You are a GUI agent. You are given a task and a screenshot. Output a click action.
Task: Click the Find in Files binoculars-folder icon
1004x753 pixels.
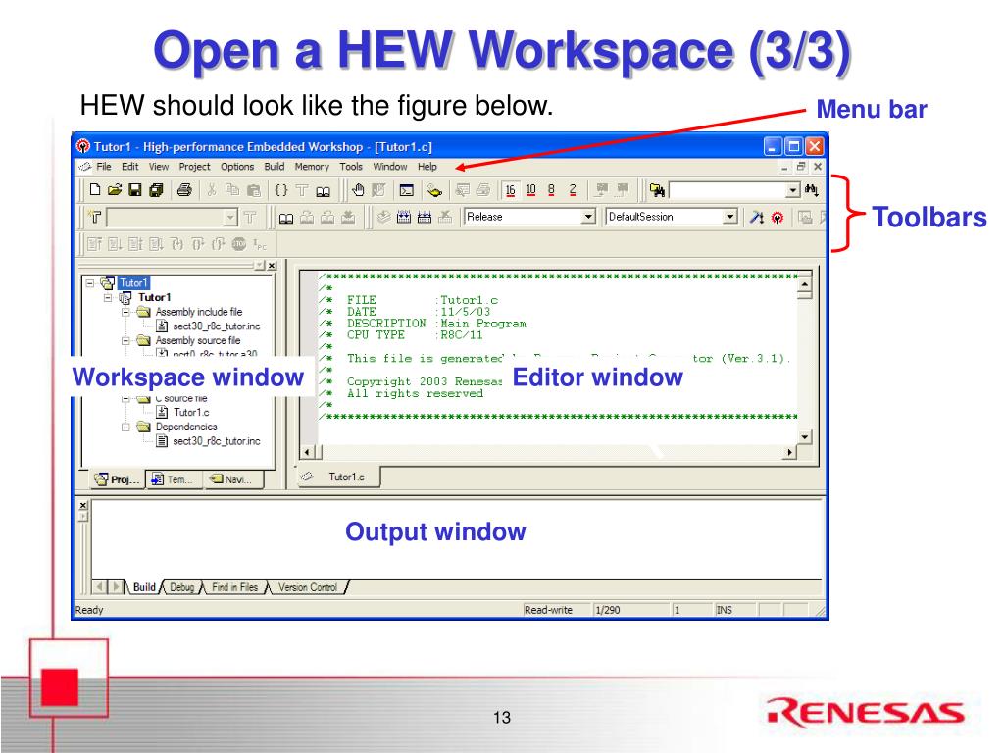point(657,190)
